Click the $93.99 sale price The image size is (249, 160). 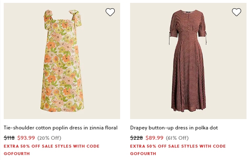click(26, 138)
